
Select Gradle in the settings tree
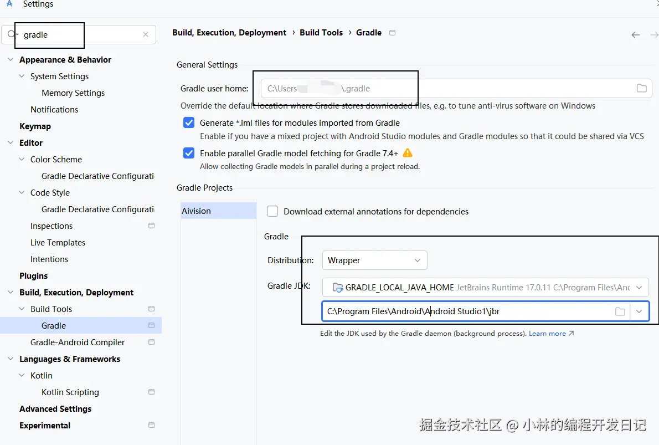[x=81, y=325]
